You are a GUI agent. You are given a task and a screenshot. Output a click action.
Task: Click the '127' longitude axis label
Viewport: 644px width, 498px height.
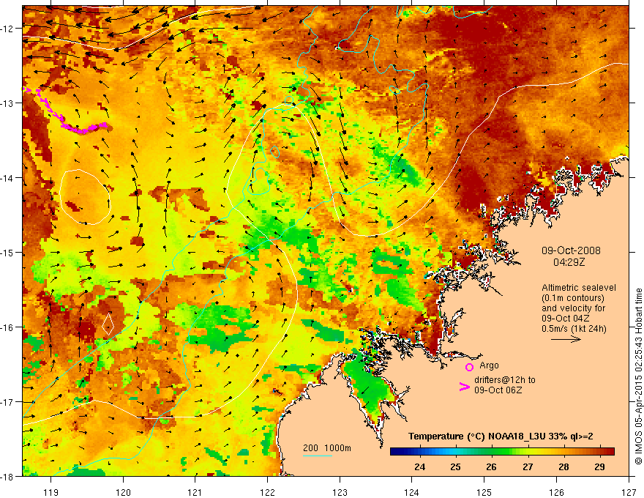629,492
